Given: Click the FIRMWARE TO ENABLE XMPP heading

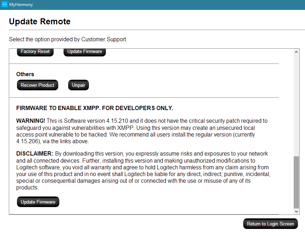Looking at the screenshot, I should click(95, 108).
